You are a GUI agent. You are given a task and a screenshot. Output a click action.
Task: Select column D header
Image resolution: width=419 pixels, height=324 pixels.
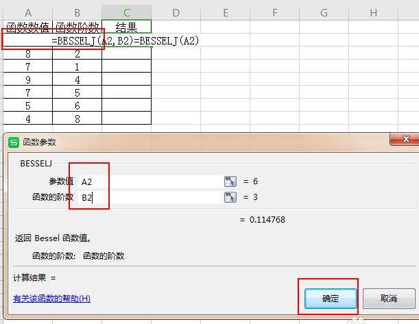coord(176,13)
